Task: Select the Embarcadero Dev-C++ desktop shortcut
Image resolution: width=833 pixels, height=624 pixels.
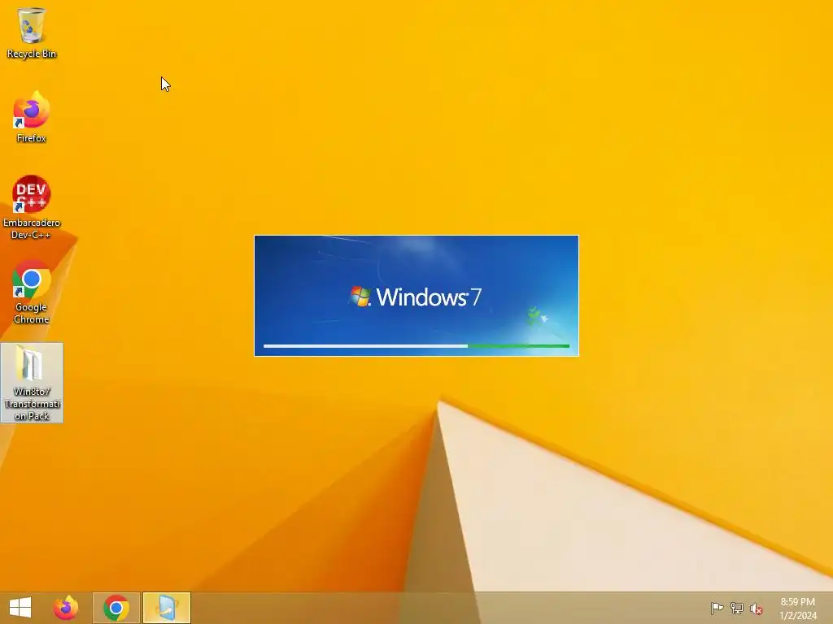Action: coord(32,207)
